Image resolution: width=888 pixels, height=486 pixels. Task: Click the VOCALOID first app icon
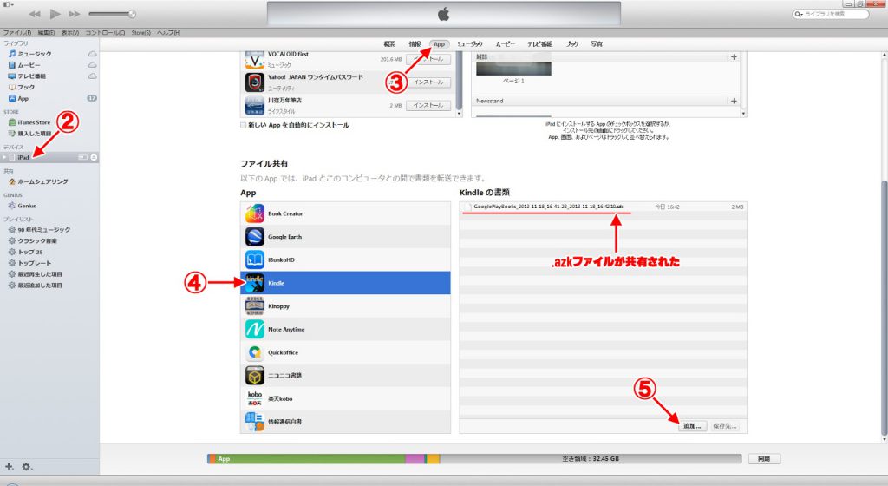pos(255,60)
